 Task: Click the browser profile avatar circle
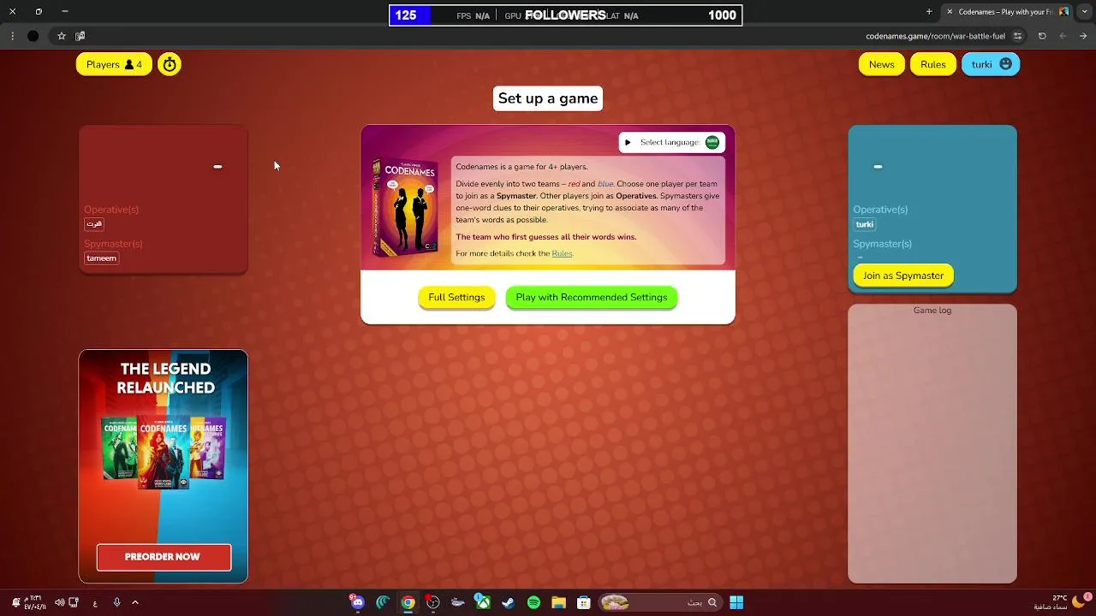click(33, 36)
